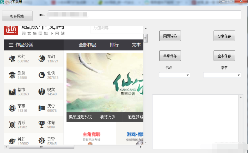This screenshot has height=153, width=248.
Task: Click browser vertical scrollbar down arrow
Action: [x=146, y=142]
